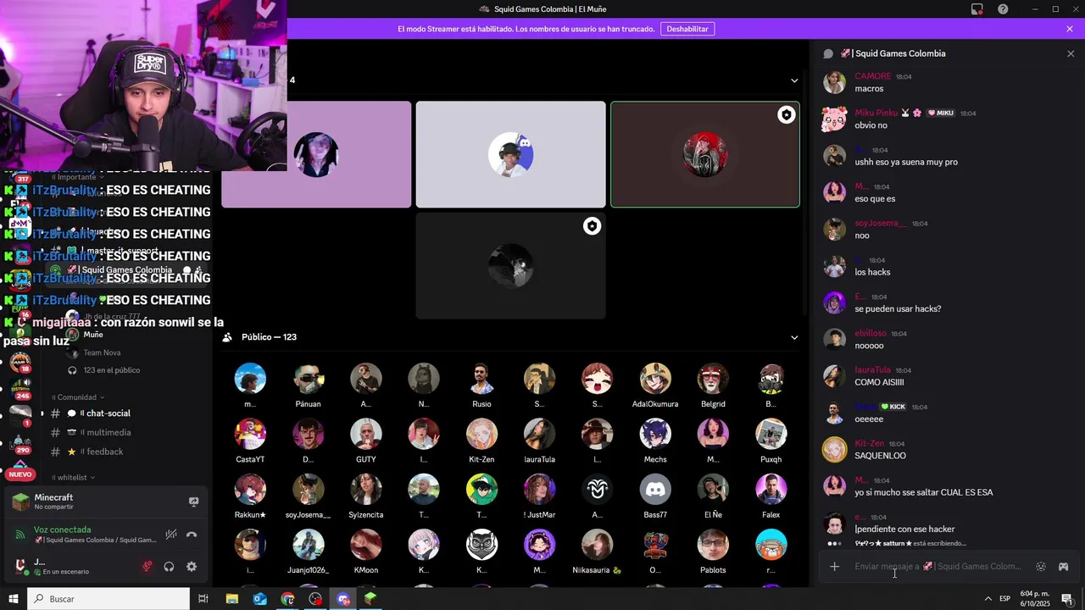This screenshot has width=1085, height=610.
Task: Click audience member GUTY avatar
Action: 366,434
